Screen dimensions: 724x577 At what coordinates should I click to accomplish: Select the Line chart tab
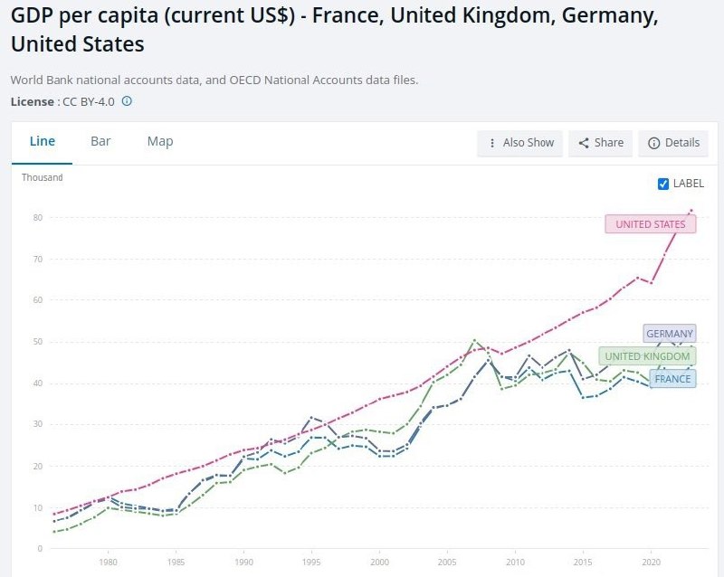42,141
